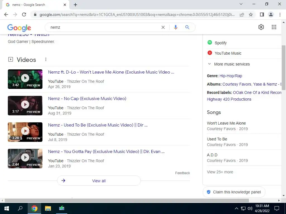Play the 3:28 video thumbnail
This screenshot has width=286, height=214.
[x=25, y=132]
